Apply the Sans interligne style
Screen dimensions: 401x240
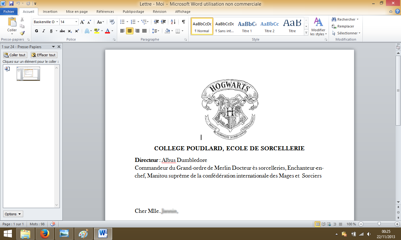pos(225,26)
